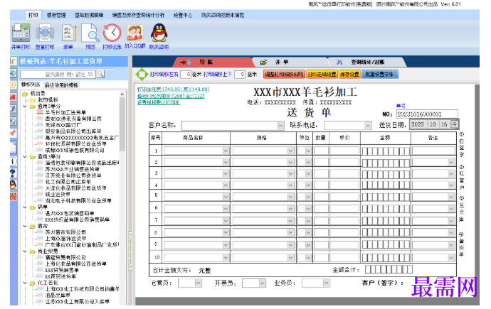Viewport: 491px width, 309px height.
Task: Open the 客户名称 dropdown
Action: click(x=280, y=126)
